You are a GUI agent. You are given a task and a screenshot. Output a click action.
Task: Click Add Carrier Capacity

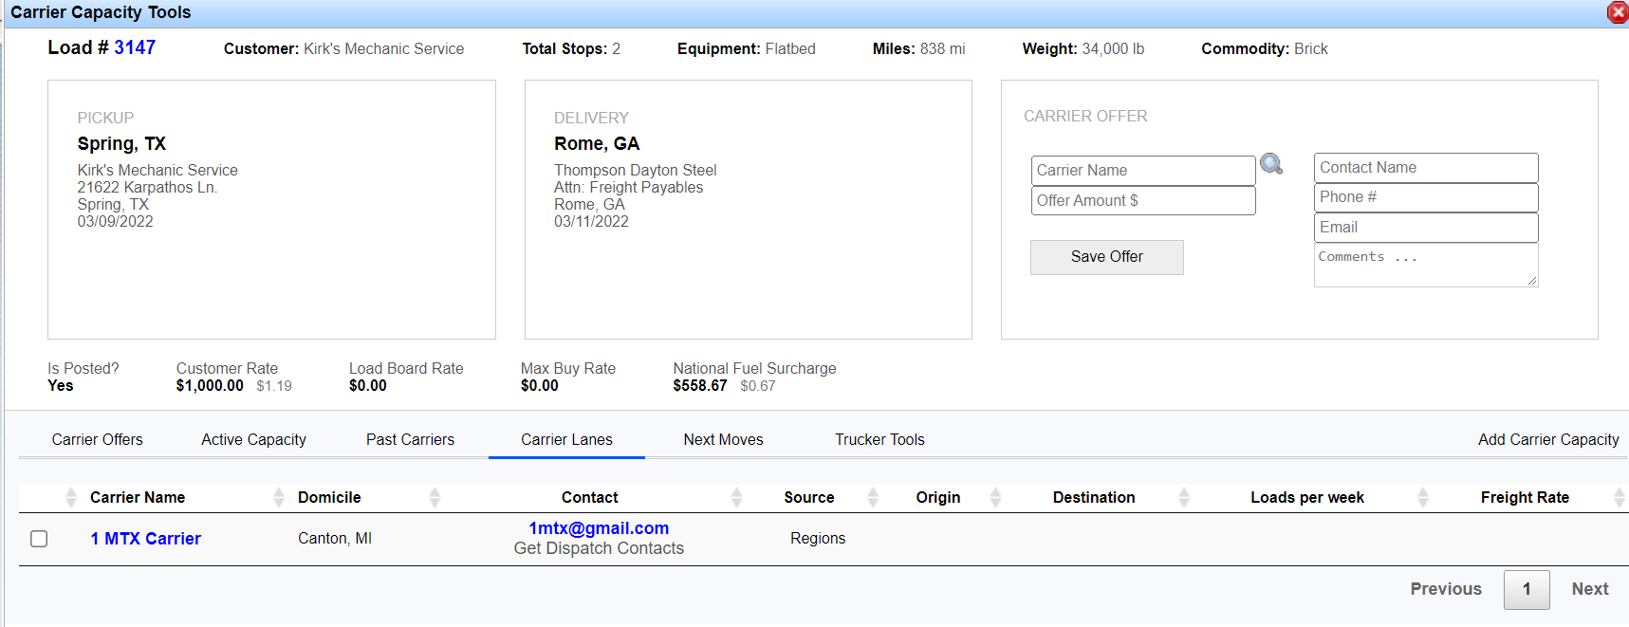tap(1547, 439)
